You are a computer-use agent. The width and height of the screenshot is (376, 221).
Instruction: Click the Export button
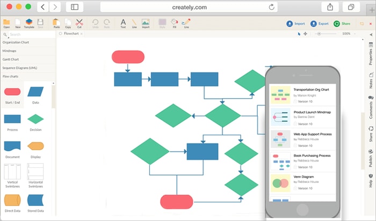[x=320, y=24]
